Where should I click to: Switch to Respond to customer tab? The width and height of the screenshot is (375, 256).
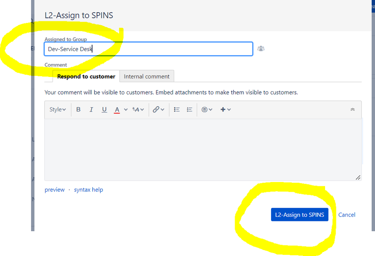click(86, 76)
